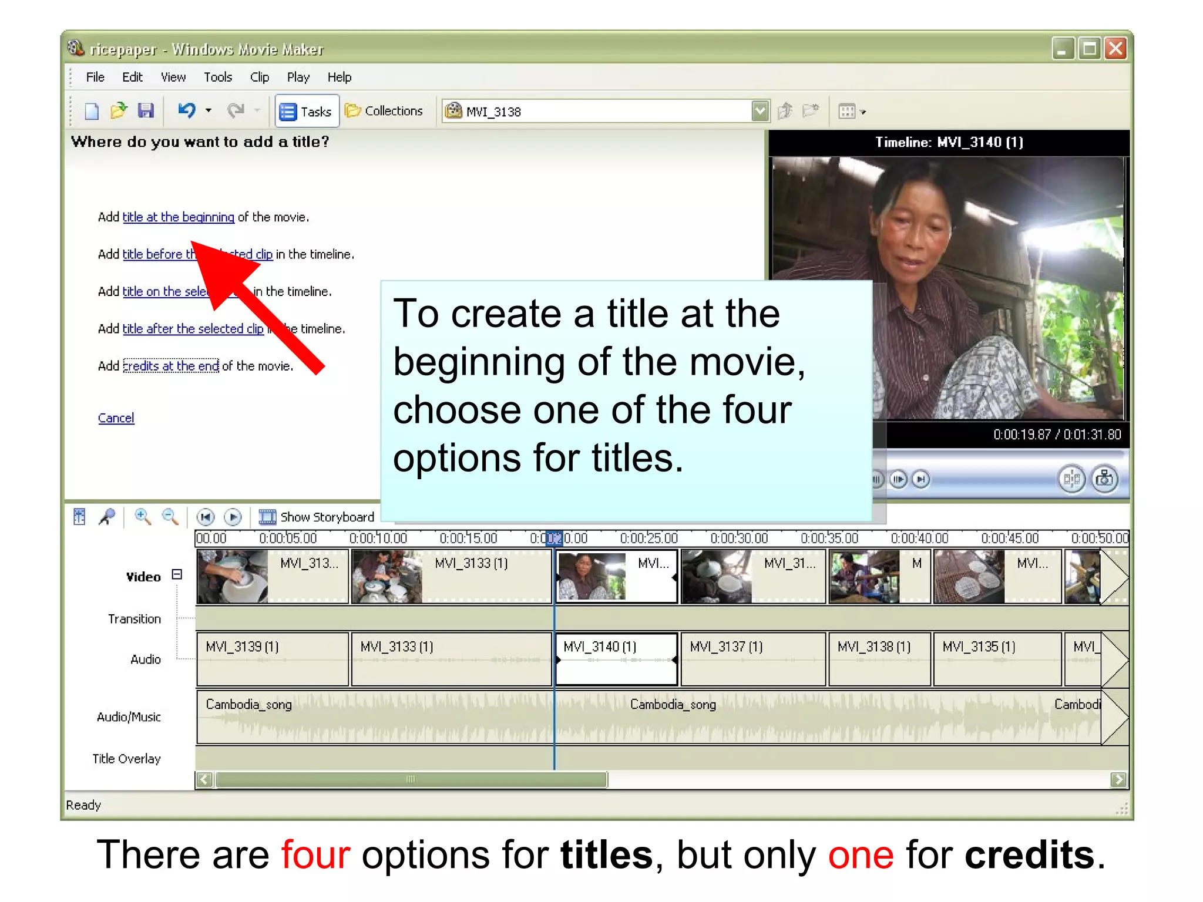Click the Cancel link
This screenshot has width=1203, height=902.
[116, 418]
